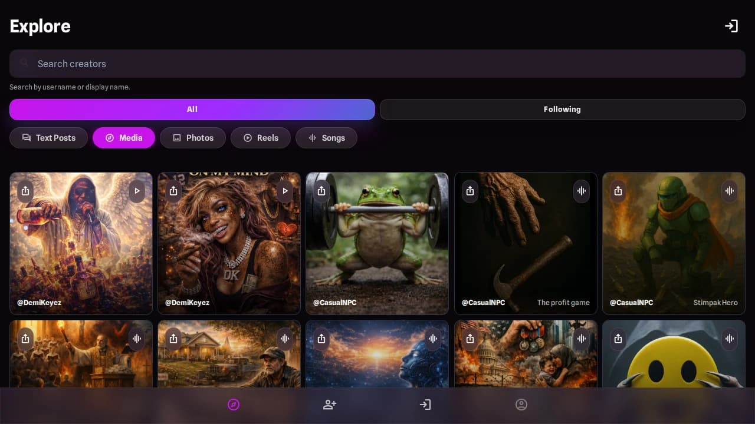Filter feed to Songs

pos(326,138)
